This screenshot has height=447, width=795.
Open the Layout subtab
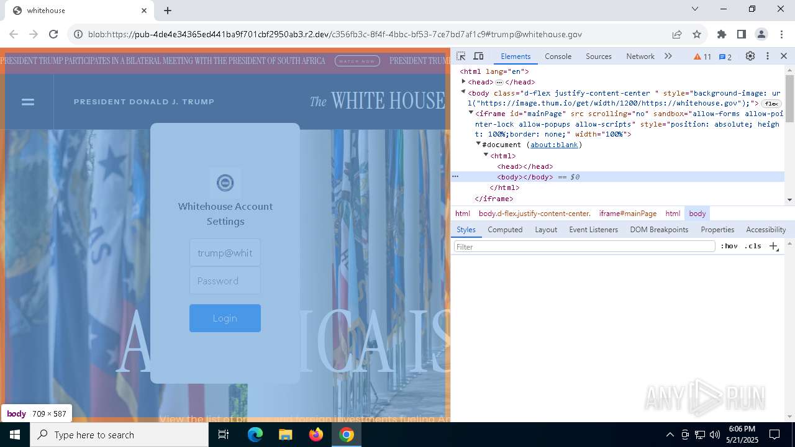click(546, 230)
